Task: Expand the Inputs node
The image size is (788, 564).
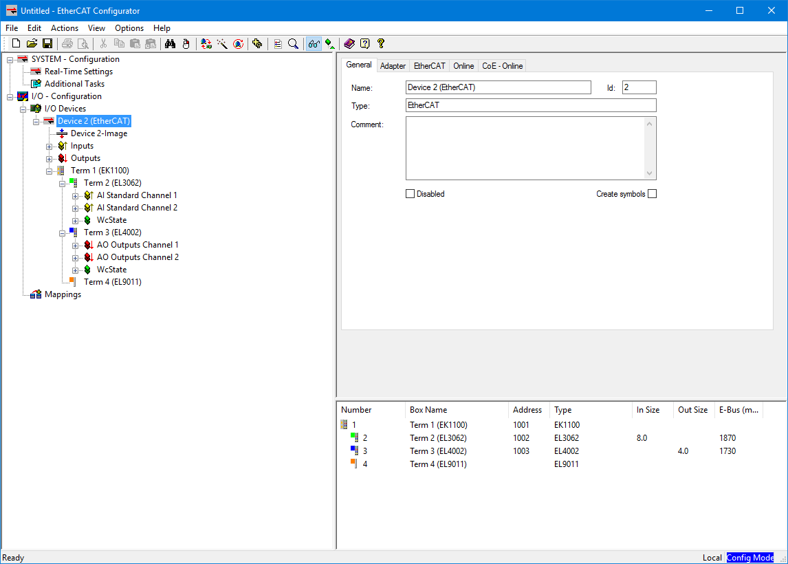Action: pyautogui.click(x=49, y=147)
